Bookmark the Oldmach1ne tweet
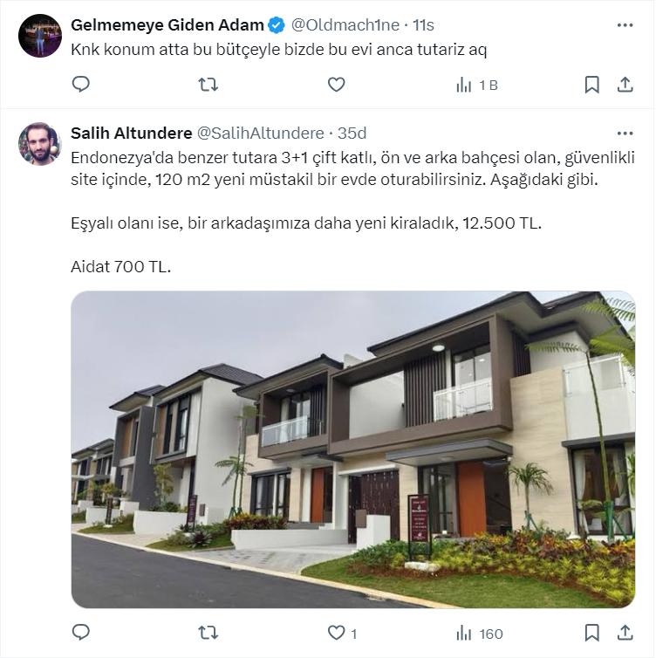656x658 pixels. click(x=591, y=85)
